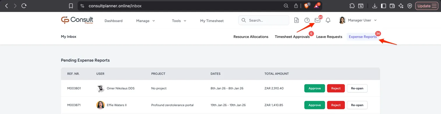
Task: Click the tab search icon in the toolbar
Action: 361,6
